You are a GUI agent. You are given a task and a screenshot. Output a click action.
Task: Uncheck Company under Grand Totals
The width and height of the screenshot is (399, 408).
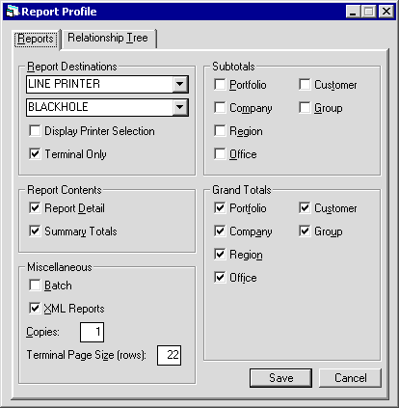[x=220, y=231]
